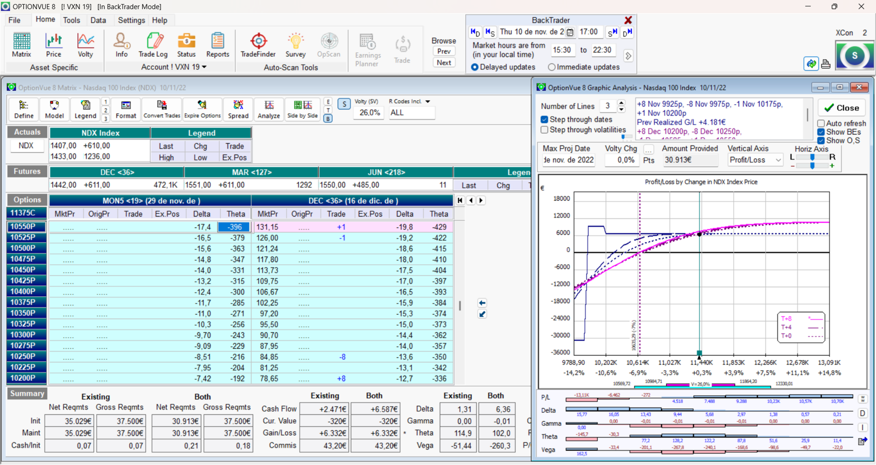Click the Browse Next button

(x=444, y=63)
